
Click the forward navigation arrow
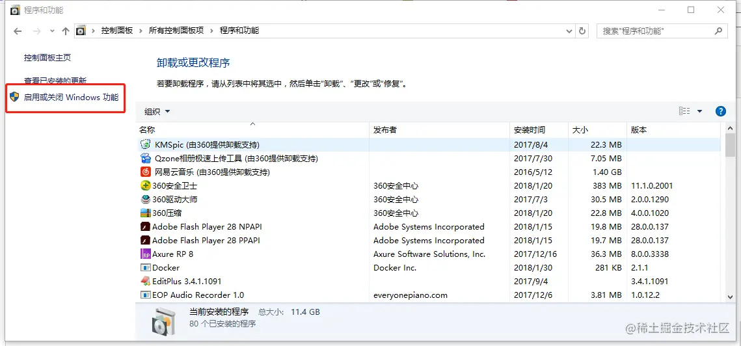37,31
